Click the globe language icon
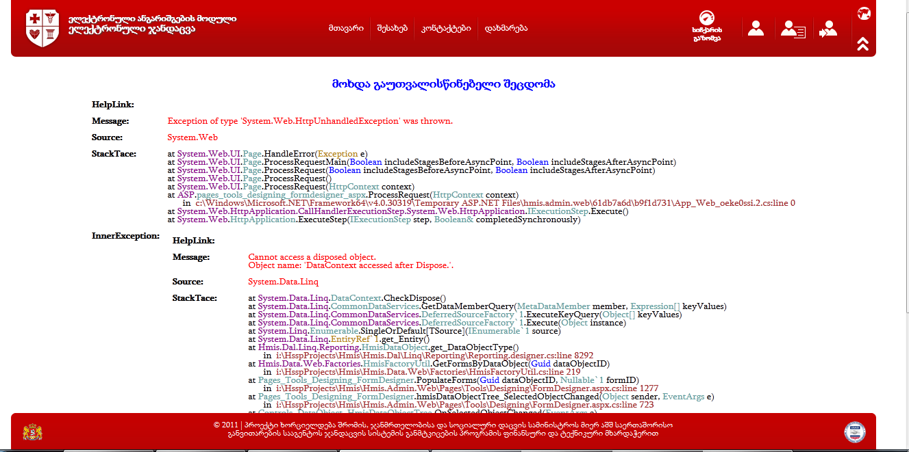This screenshot has width=909, height=452. click(x=863, y=13)
